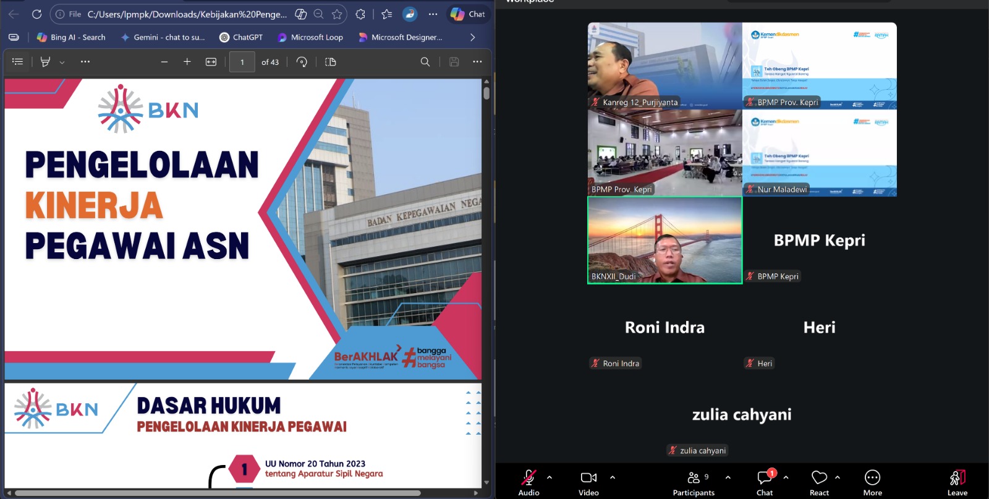
Task: Rotate the PDF page
Action: point(302,62)
